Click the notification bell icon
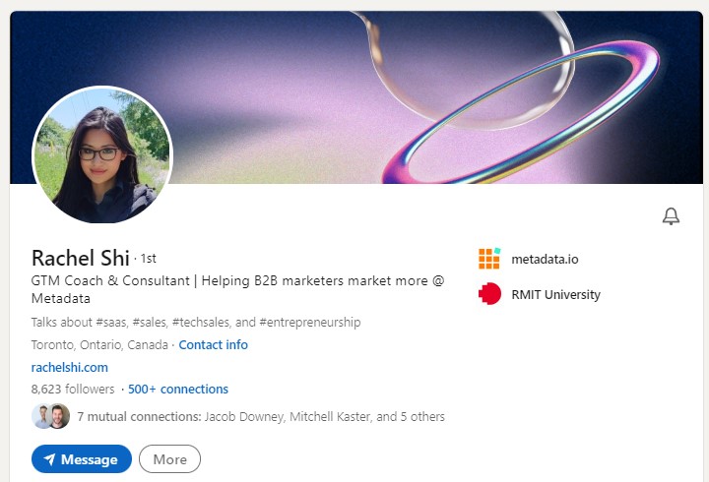Screen dimensions: 709x482 [x=671, y=216]
